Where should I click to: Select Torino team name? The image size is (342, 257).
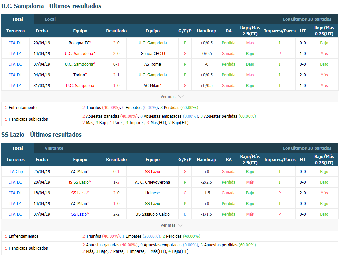[79, 75]
